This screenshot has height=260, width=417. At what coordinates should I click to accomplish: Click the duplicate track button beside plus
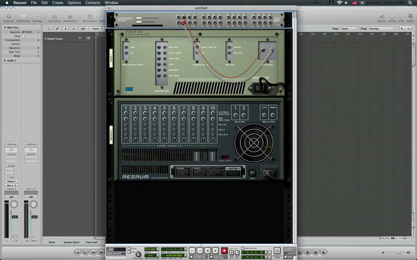pos(88,38)
